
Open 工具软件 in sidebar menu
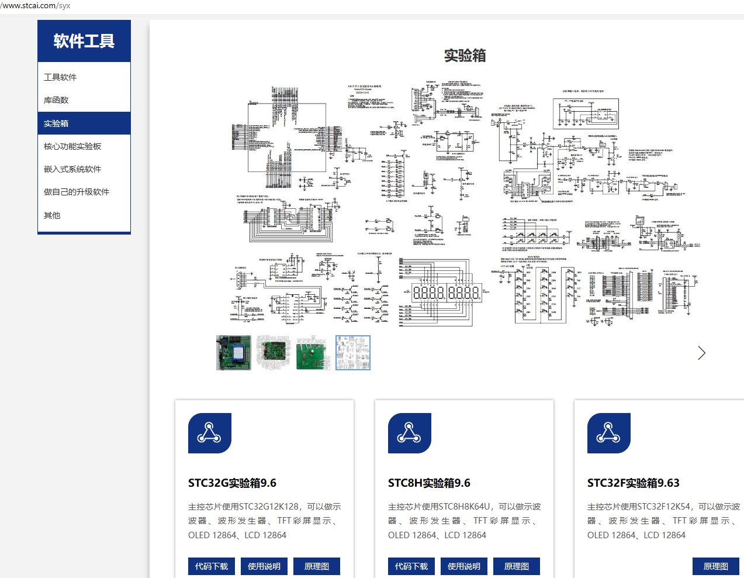(84, 77)
